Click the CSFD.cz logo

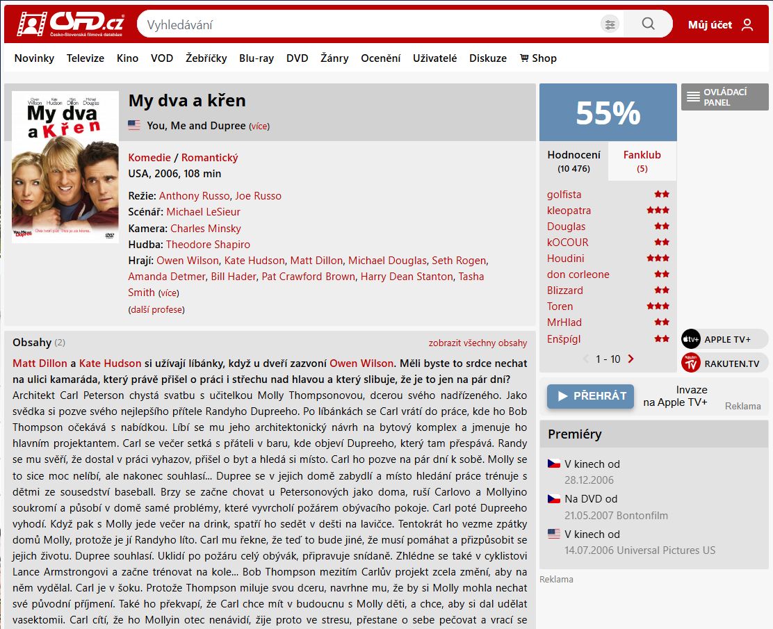tap(70, 24)
